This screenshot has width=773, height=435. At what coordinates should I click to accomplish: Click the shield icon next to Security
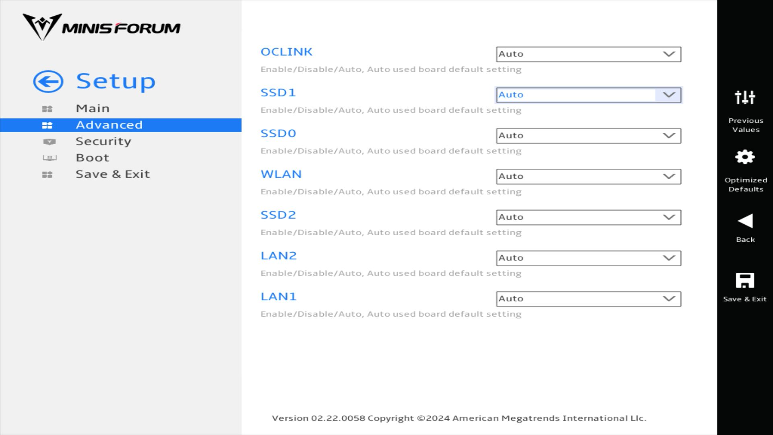point(49,142)
